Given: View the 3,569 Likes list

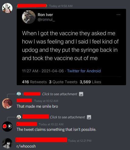Looking at the screenshot, I should [91, 82].
